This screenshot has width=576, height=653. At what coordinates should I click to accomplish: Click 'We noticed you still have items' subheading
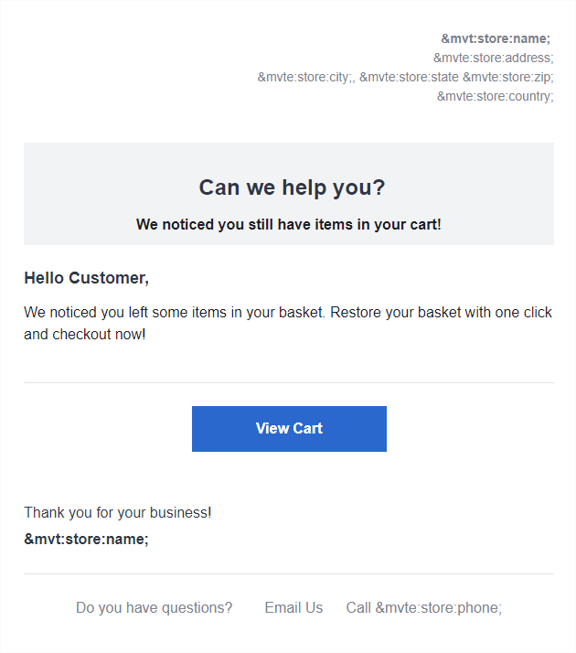click(x=288, y=224)
